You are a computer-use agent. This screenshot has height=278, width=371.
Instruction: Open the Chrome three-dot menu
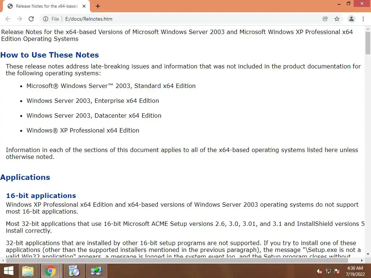363,19
